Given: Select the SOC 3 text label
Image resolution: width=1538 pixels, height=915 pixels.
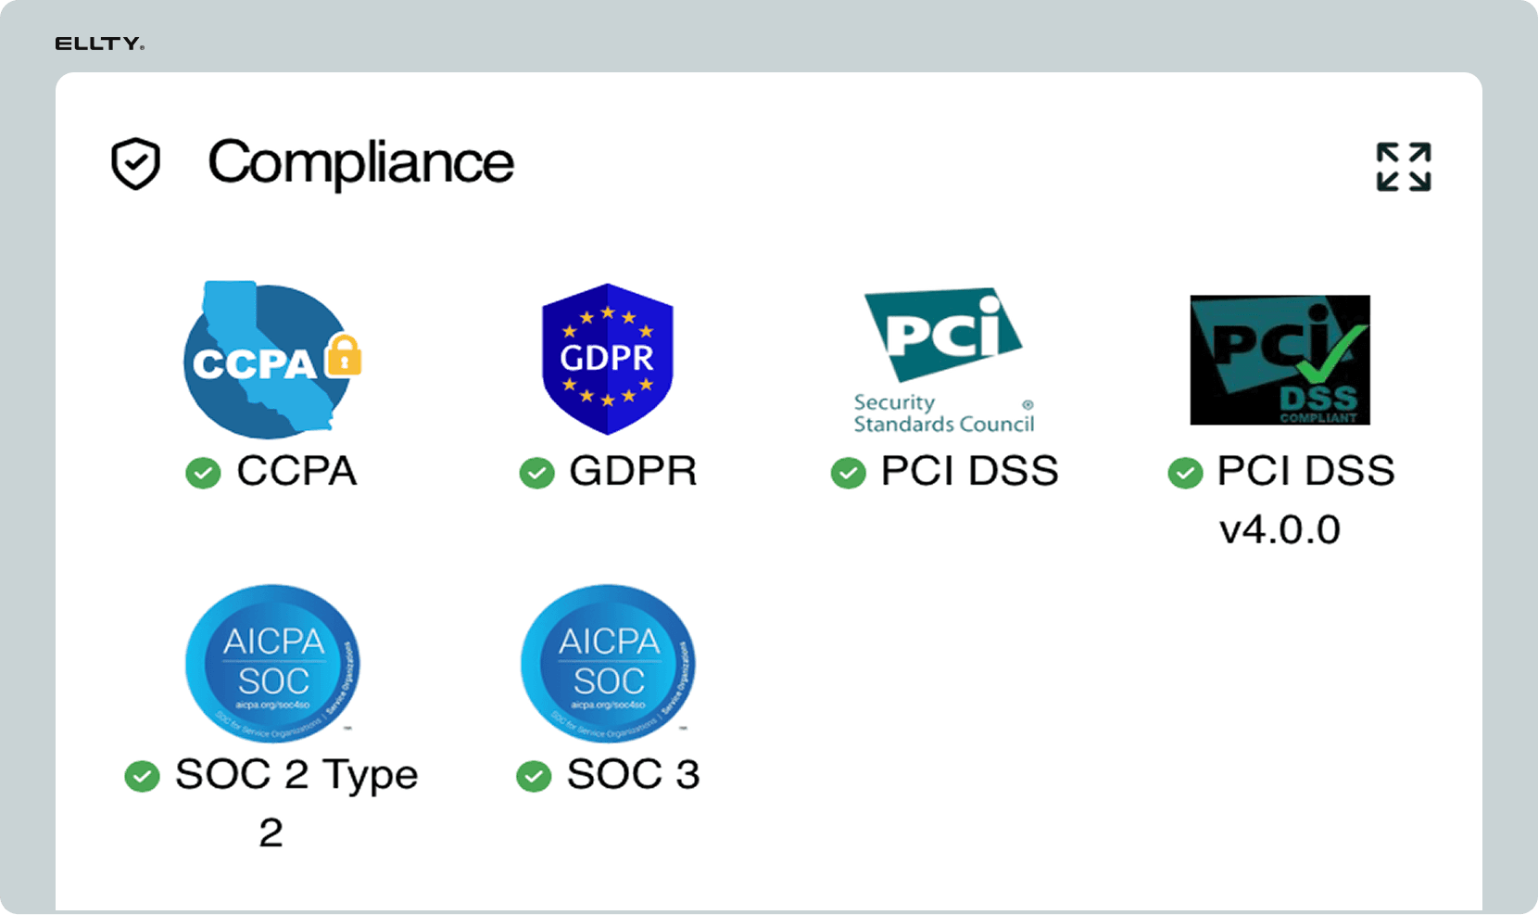Looking at the screenshot, I should point(633,774).
